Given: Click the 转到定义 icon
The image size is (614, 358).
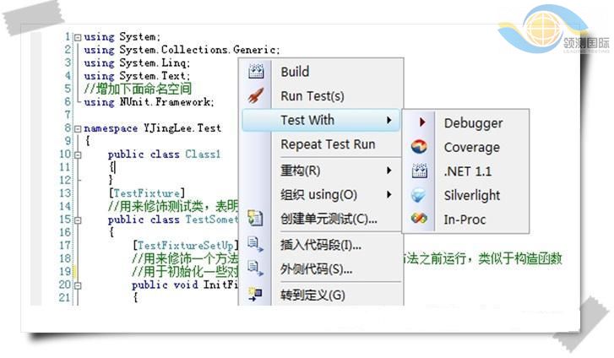Looking at the screenshot, I should point(256,295).
